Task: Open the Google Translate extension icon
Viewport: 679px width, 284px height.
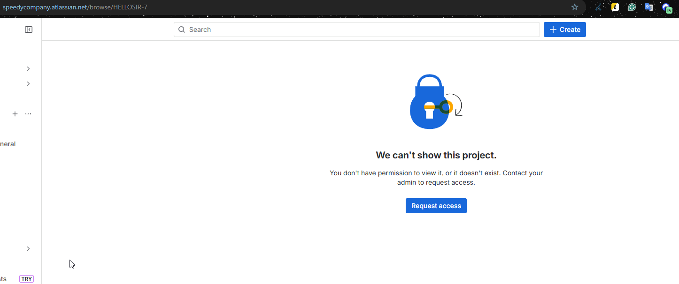Action: (x=649, y=7)
